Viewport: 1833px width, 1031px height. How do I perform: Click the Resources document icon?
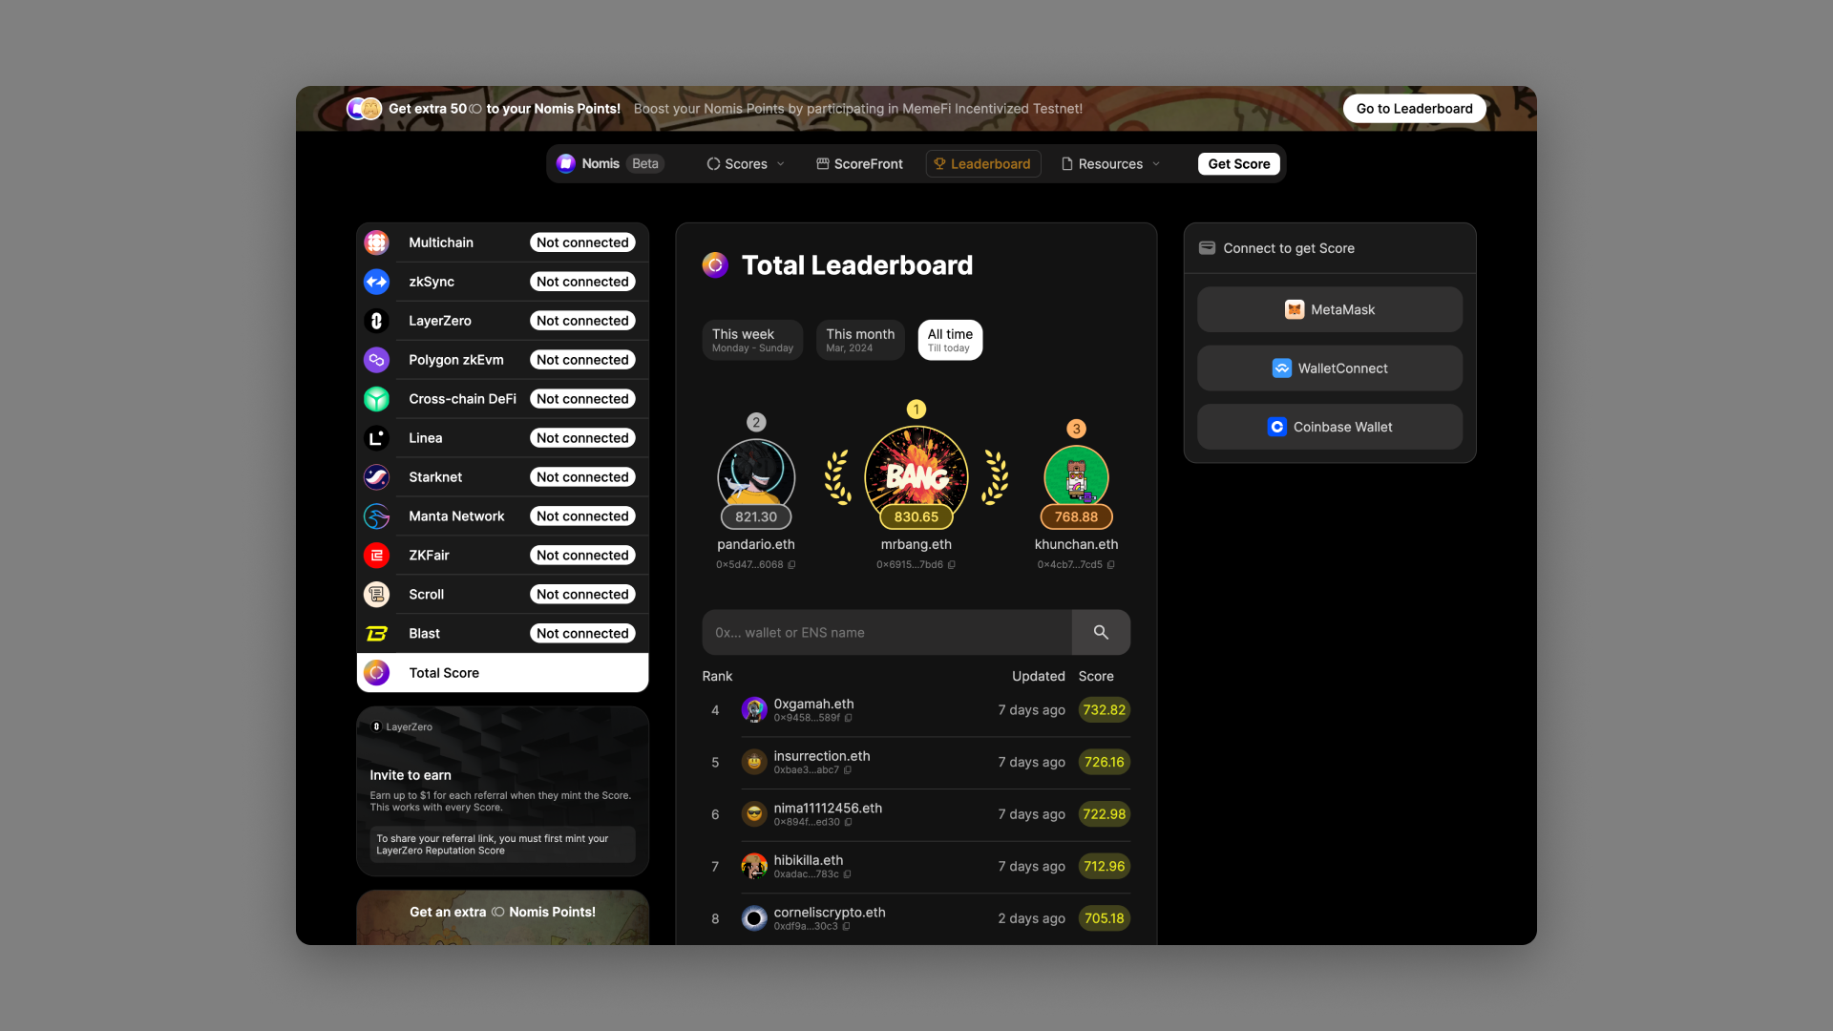pos(1067,163)
